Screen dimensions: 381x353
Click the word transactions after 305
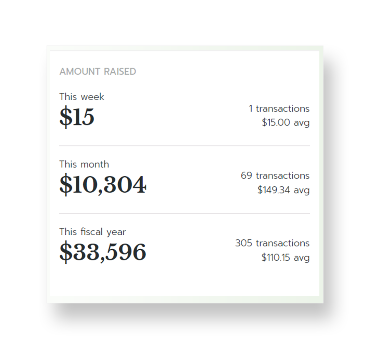282,243
